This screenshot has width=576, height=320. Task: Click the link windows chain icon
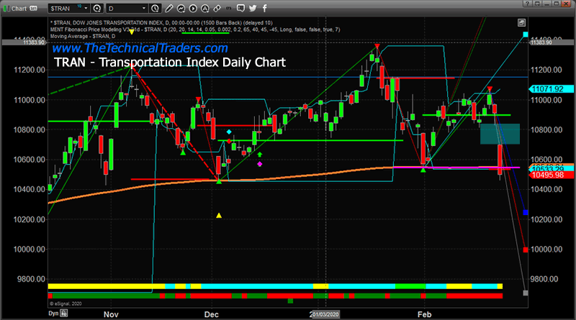tap(217, 8)
